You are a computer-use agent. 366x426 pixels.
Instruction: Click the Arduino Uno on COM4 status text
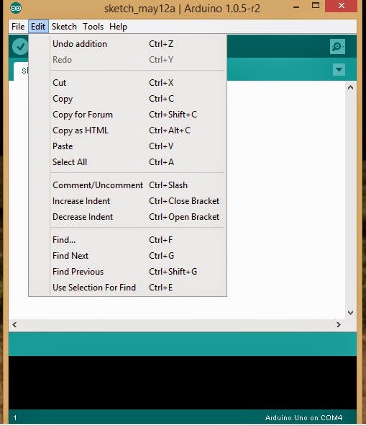(303, 418)
